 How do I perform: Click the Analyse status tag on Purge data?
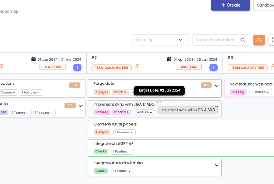tap(102, 93)
